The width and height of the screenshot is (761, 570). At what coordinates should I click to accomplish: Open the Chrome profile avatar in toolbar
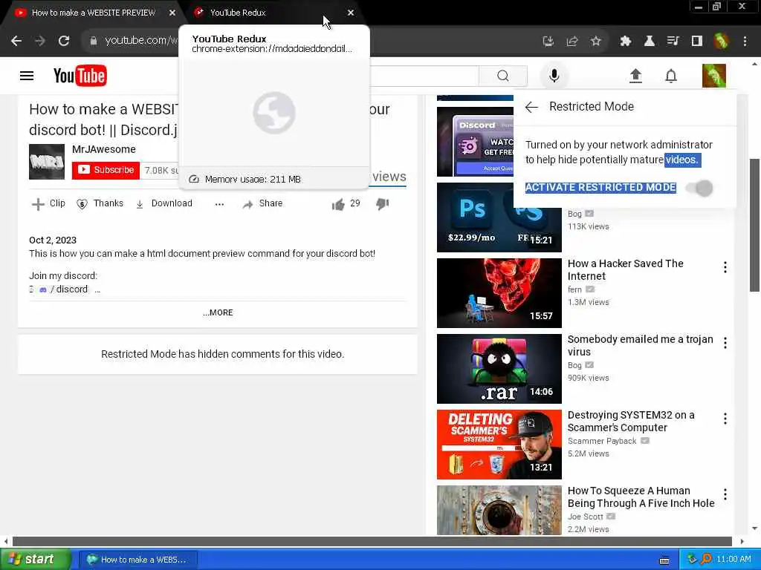(x=721, y=42)
